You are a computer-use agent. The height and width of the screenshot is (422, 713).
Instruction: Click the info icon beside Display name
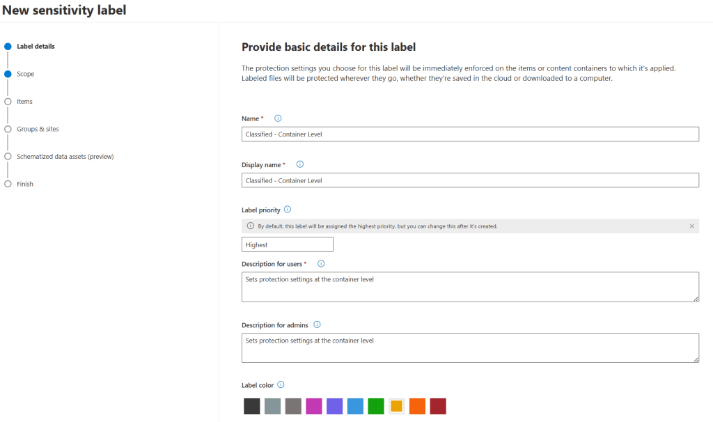[300, 164]
